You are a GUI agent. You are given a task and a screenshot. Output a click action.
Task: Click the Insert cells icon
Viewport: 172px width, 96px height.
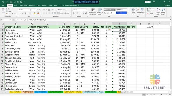pos(133,10)
